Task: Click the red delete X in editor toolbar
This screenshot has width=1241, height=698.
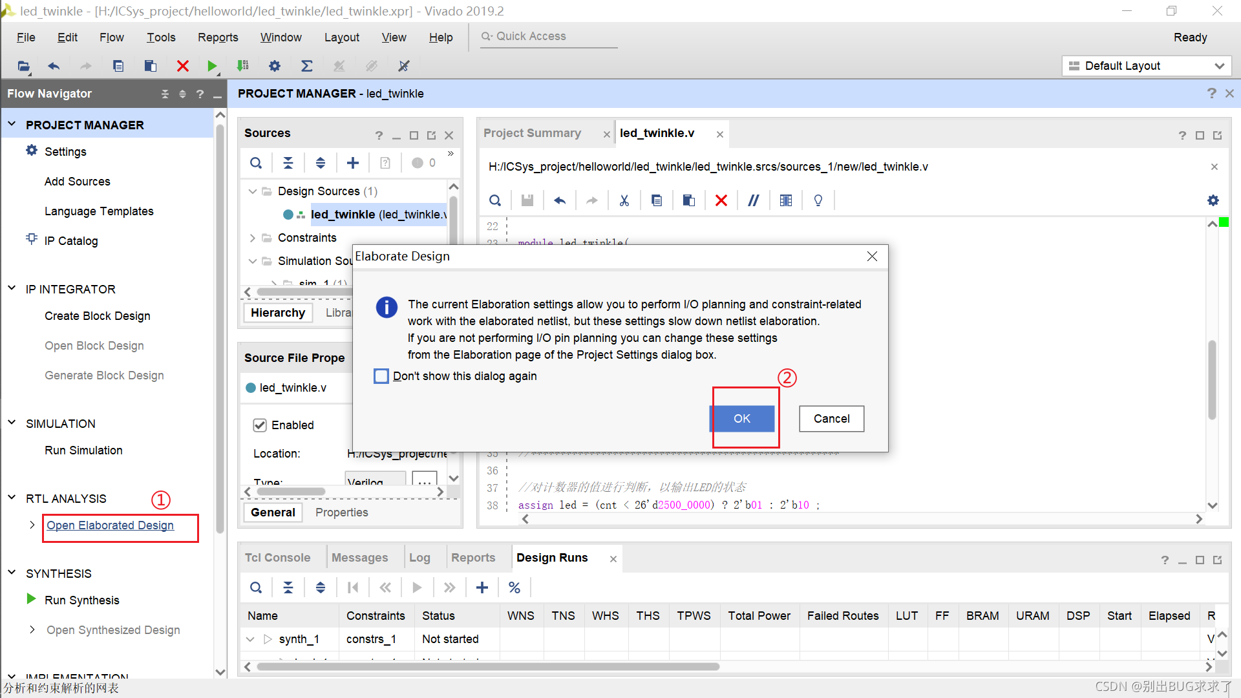Action: [x=721, y=200]
